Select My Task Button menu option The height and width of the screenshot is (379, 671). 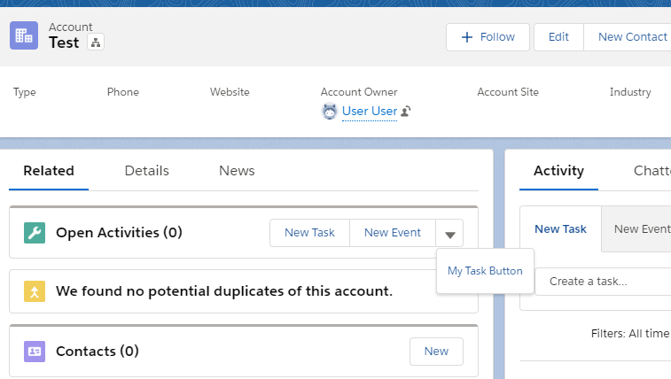click(485, 271)
